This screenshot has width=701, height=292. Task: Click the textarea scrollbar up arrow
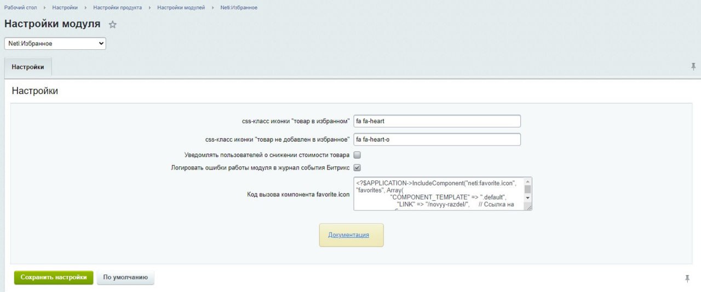pyautogui.click(x=528, y=182)
